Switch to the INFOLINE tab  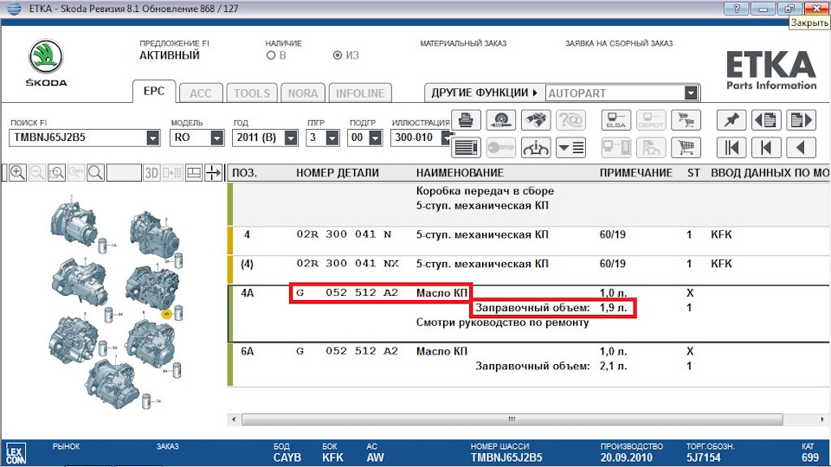(360, 93)
